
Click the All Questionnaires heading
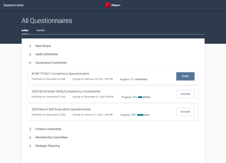(47, 21)
